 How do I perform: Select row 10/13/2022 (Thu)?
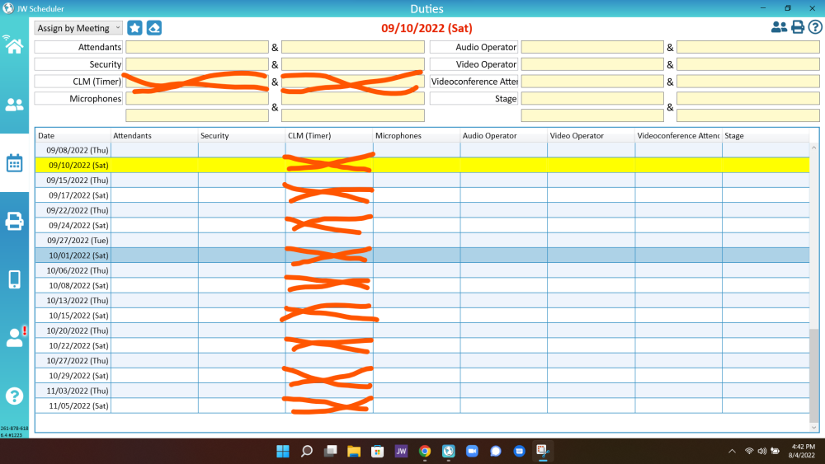(x=422, y=301)
